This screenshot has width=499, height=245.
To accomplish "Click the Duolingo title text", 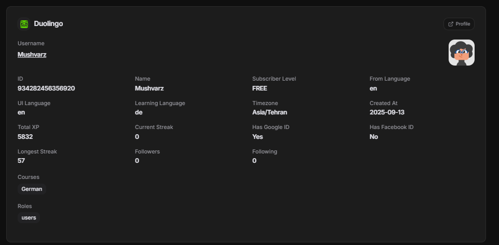I will [48, 23].
